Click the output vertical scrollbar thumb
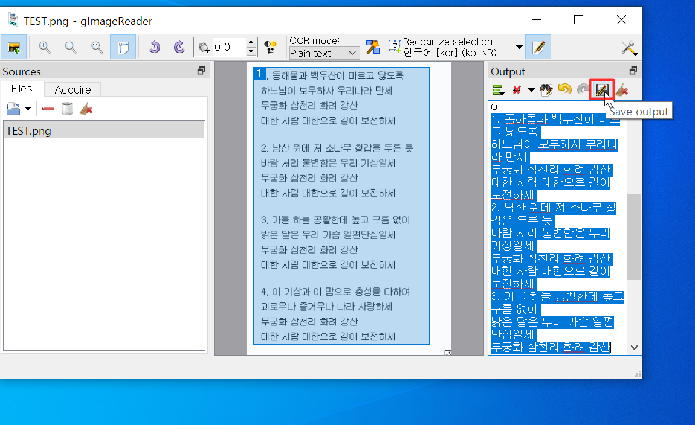Viewport: 695px width, 425px height. point(634,237)
